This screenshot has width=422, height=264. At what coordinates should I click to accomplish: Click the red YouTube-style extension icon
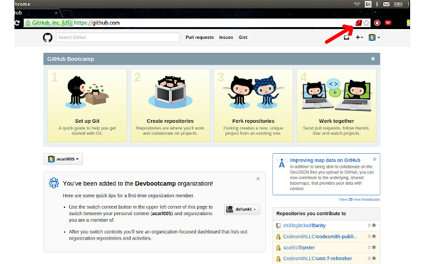(x=388, y=23)
